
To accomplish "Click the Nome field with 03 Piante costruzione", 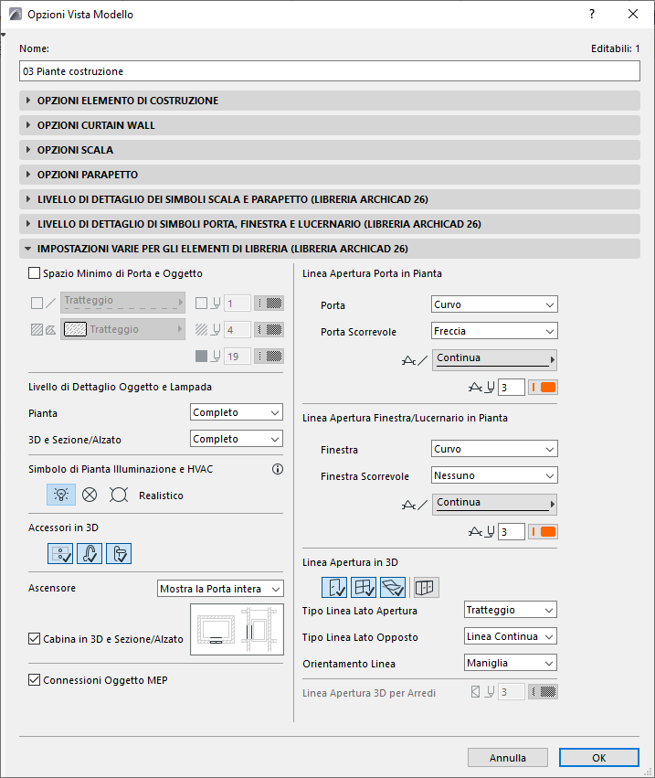I will pyautogui.click(x=330, y=71).
